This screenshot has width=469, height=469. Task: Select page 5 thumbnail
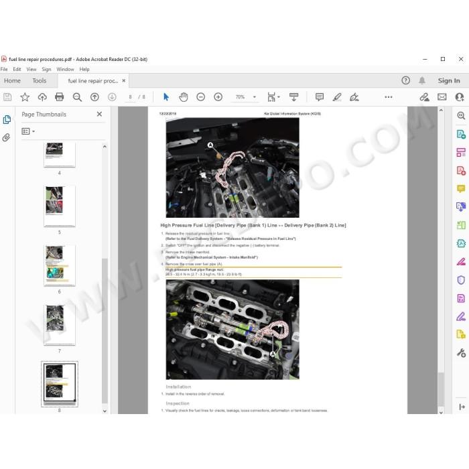click(60, 206)
